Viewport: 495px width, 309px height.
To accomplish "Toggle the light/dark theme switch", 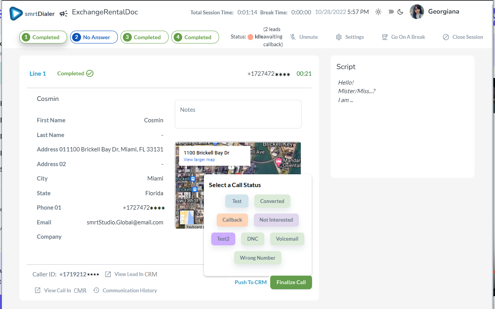I will coord(391,12).
